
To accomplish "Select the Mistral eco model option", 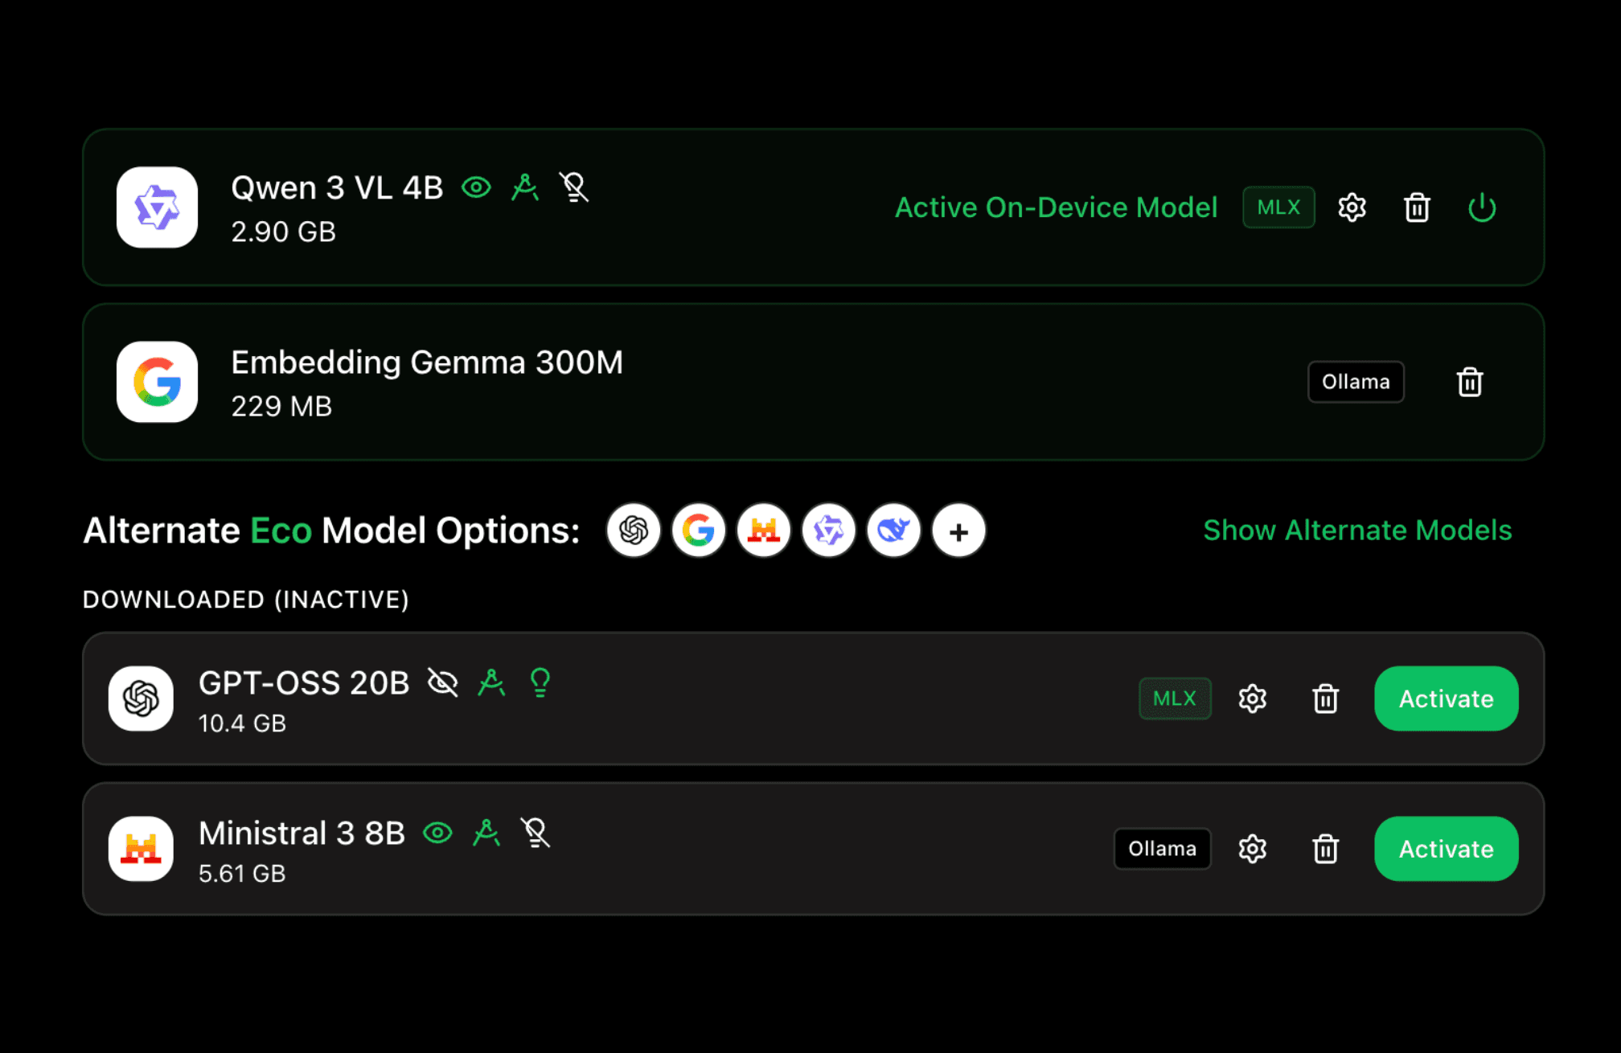I will click(764, 531).
